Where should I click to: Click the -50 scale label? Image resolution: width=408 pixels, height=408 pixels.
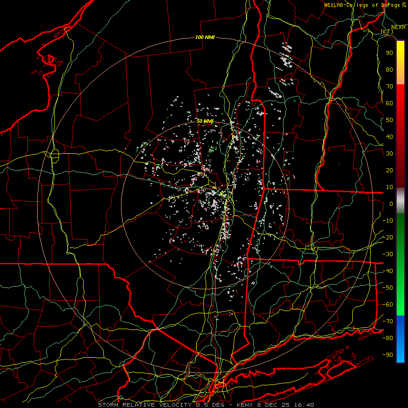(388, 288)
